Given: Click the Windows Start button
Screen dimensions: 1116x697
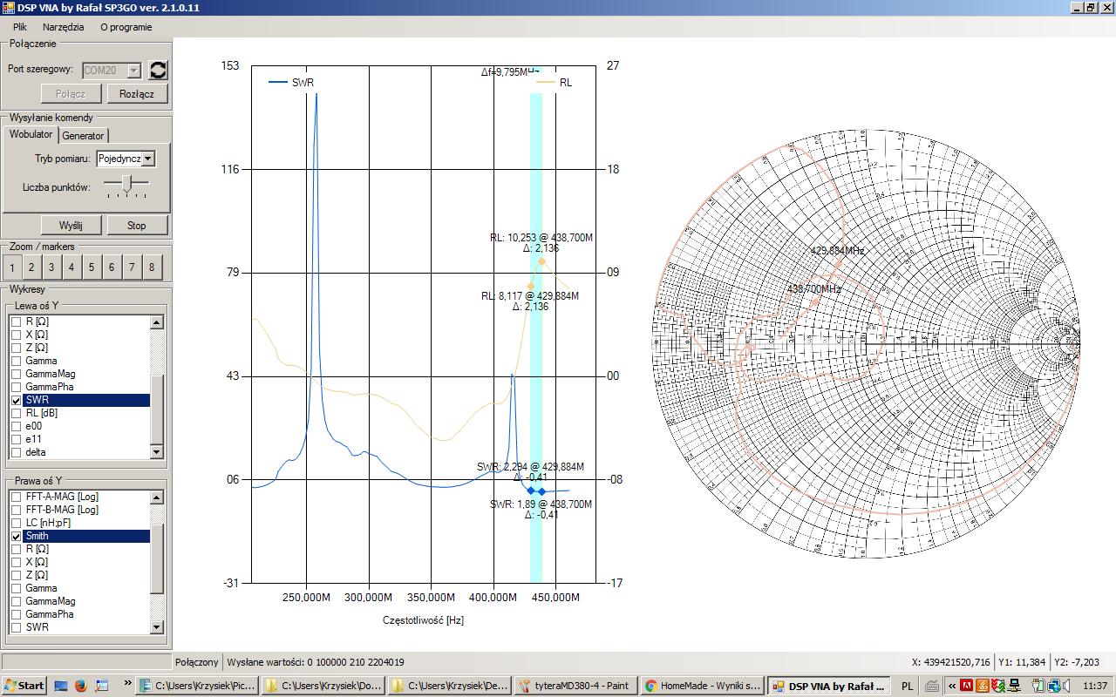Looking at the screenshot, I should pos(24,686).
